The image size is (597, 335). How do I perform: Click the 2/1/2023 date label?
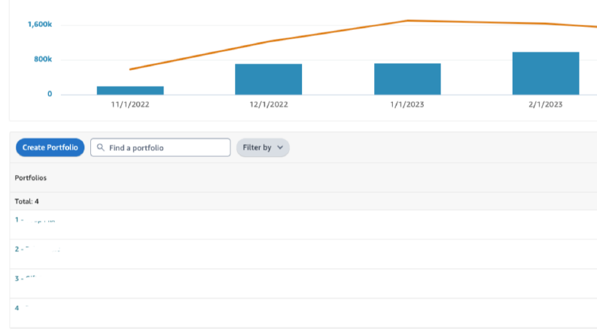pos(546,104)
